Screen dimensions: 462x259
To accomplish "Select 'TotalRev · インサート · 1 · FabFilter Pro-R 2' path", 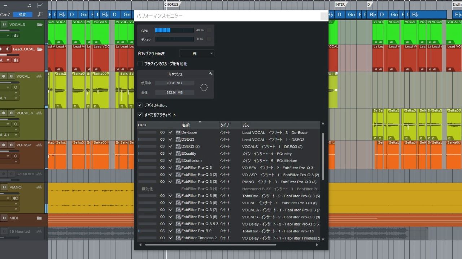I will [x=278, y=231].
